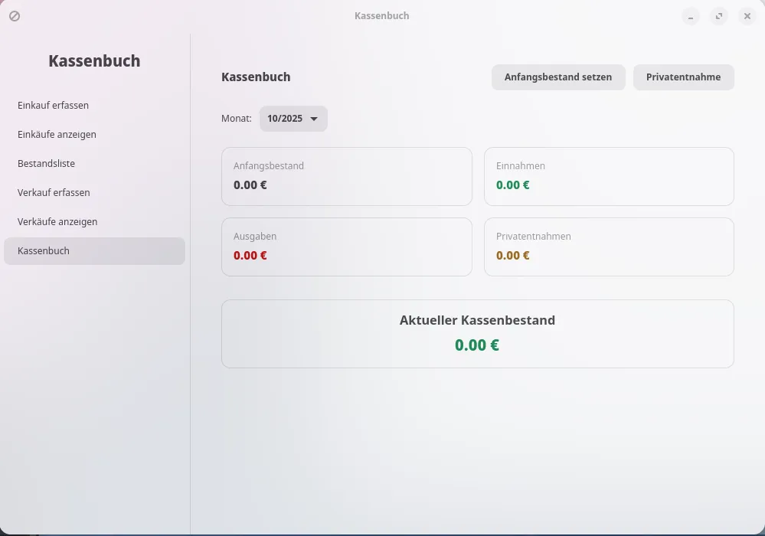Screen dimensions: 765x536
Task: Open Einkauf erfassen in the sidebar
Action: tap(54, 106)
